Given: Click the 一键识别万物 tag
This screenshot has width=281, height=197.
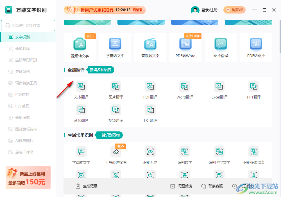Looking at the screenshot, I should (108, 135).
